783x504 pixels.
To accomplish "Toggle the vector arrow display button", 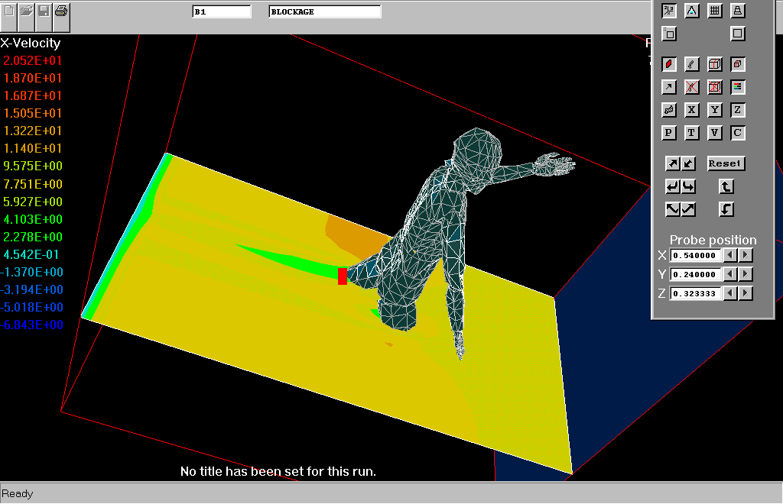I will tap(669, 87).
